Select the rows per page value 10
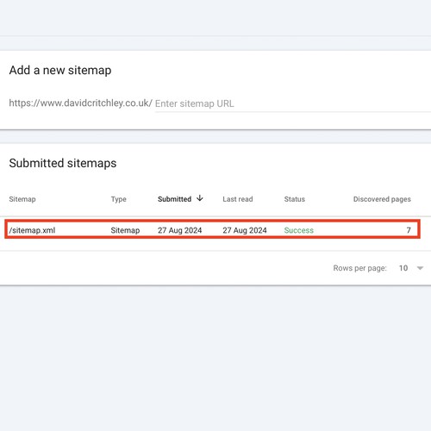The height and width of the screenshot is (431, 431). [403, 268]
